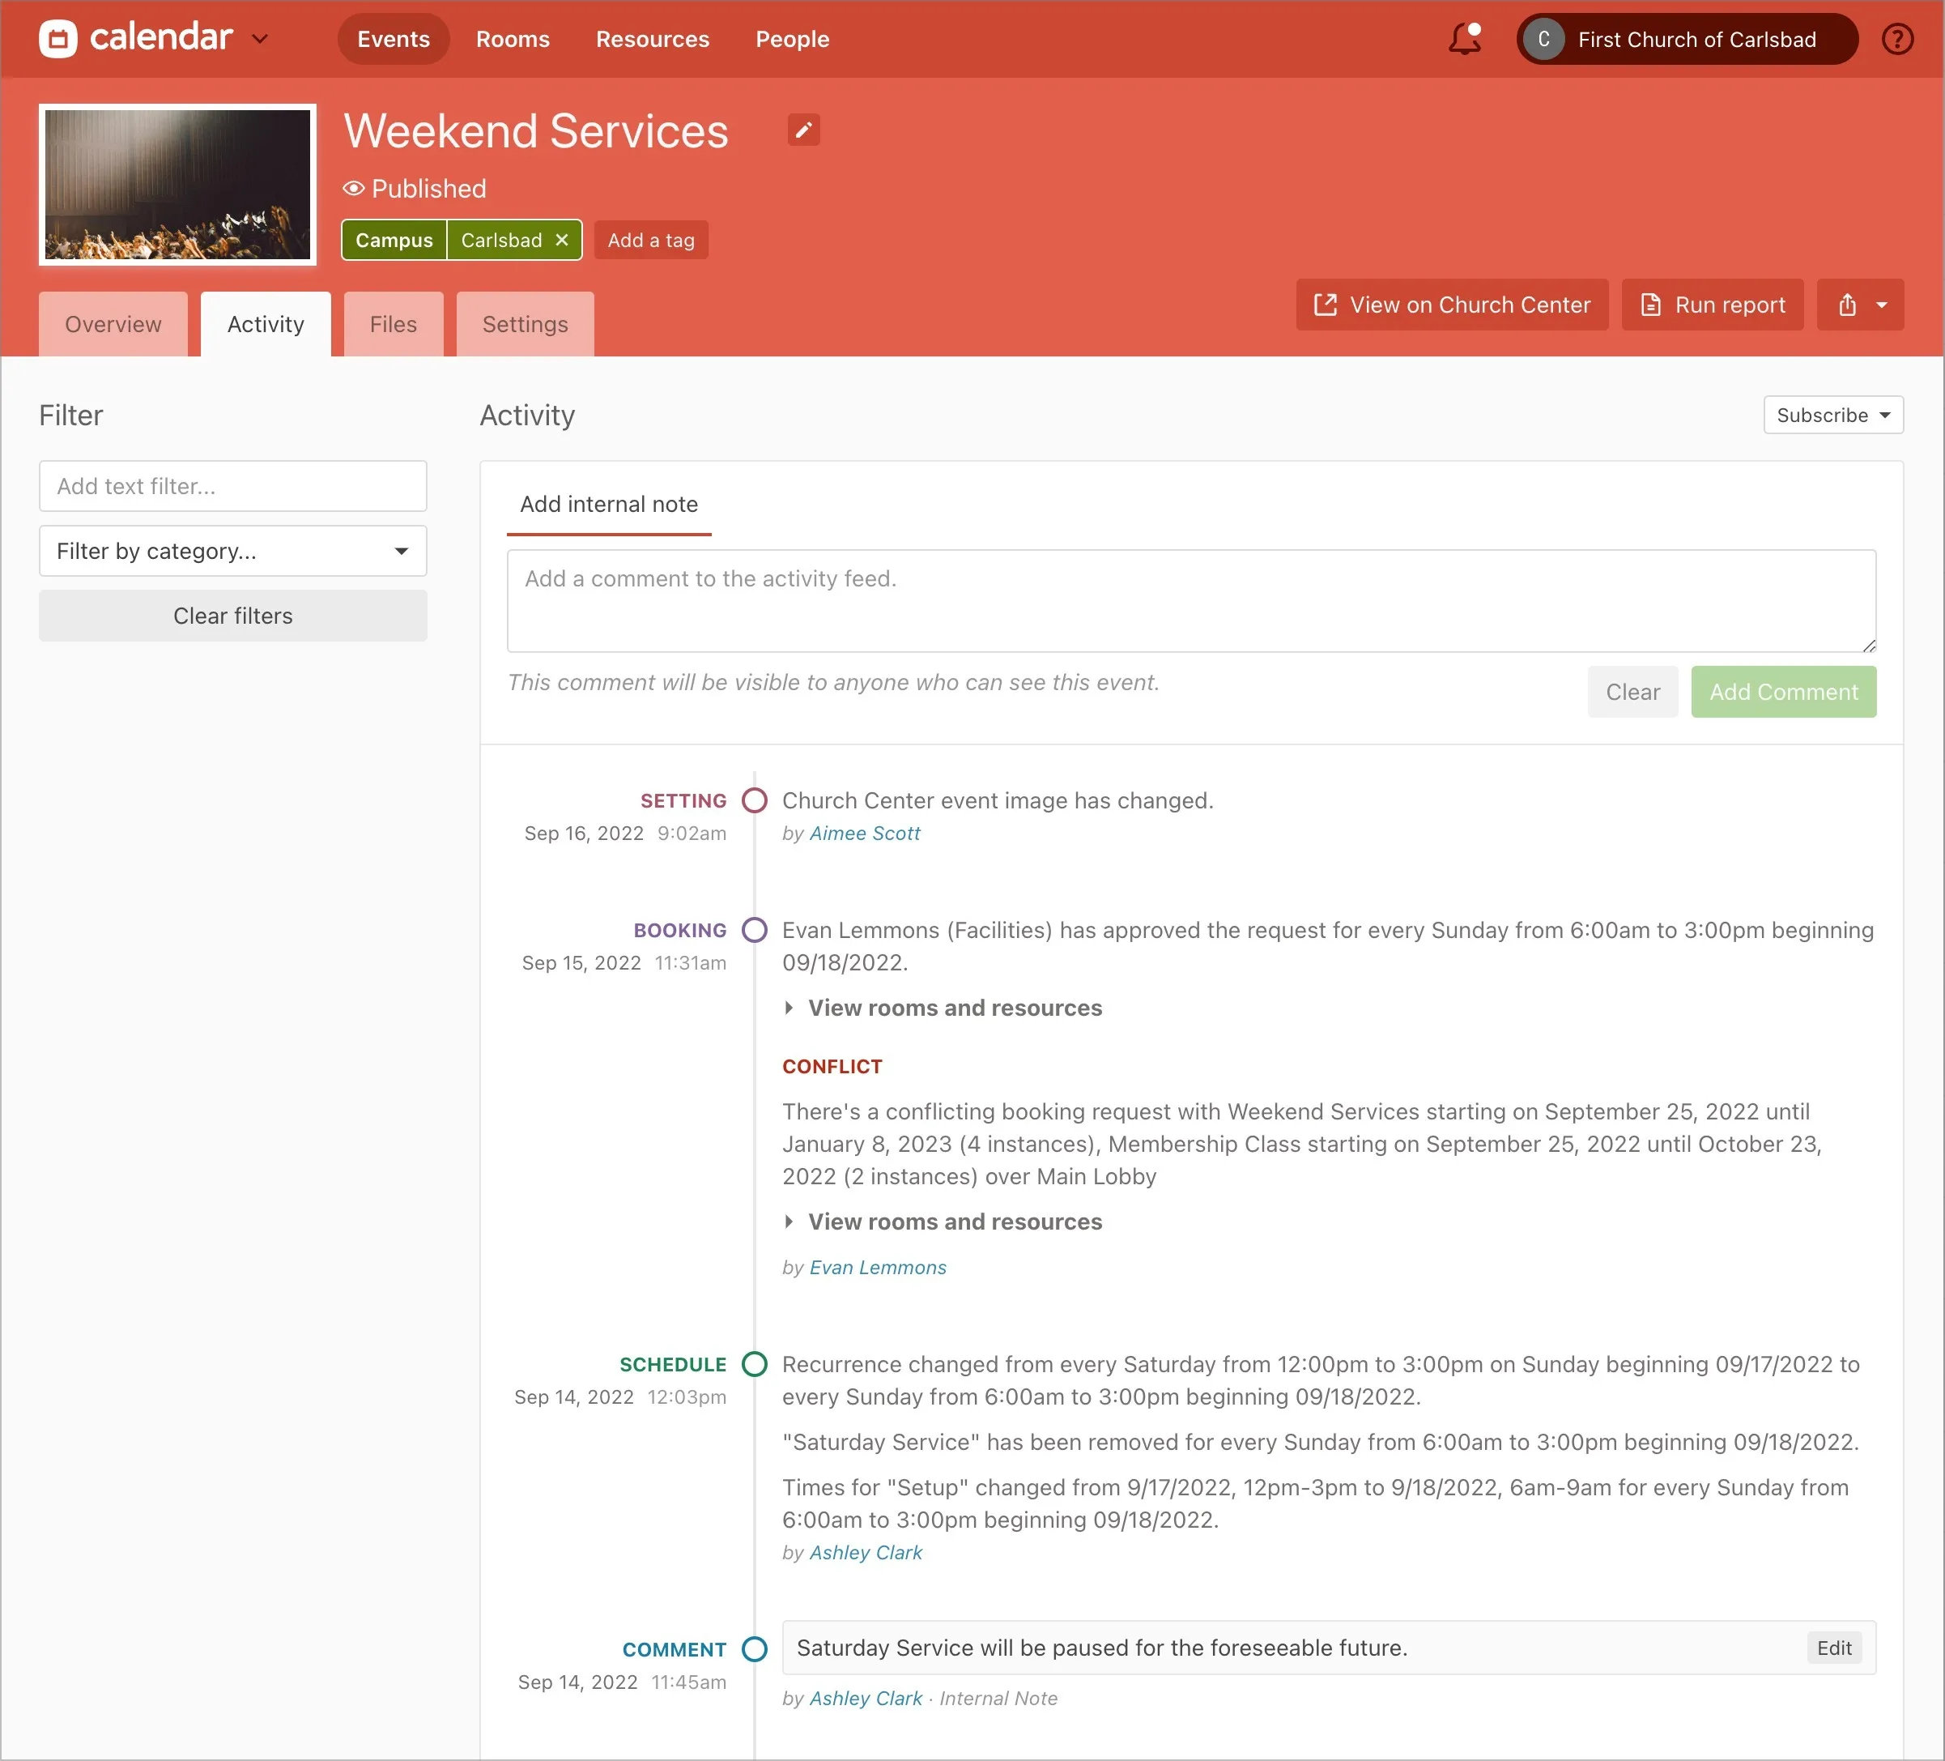
Task: Click the pencil icon to edit event name
Action: click(802, 130)
